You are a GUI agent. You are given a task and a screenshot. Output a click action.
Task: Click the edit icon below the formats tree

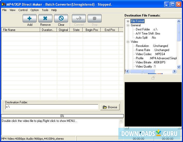(x=153, y=78)
